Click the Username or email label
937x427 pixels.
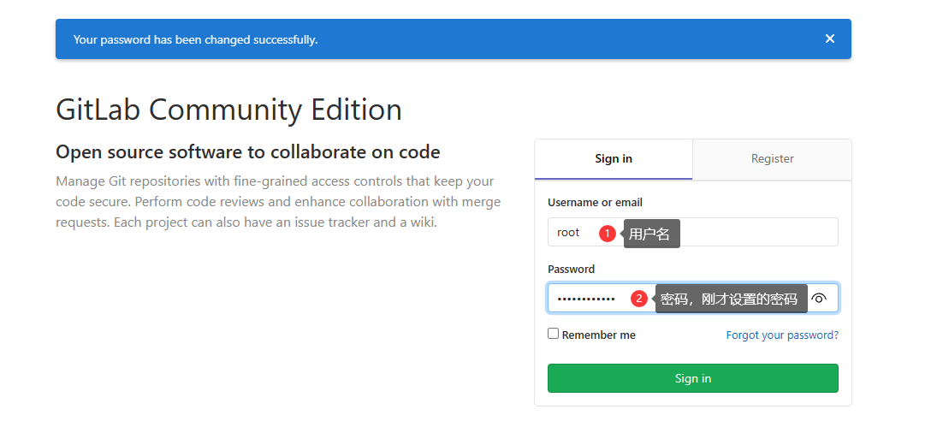coord(596,203)
